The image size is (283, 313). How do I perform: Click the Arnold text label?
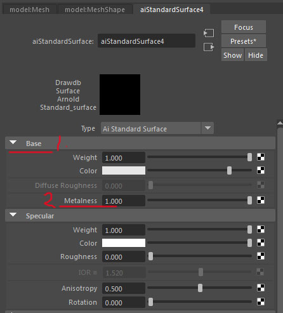tap(68, 99)
